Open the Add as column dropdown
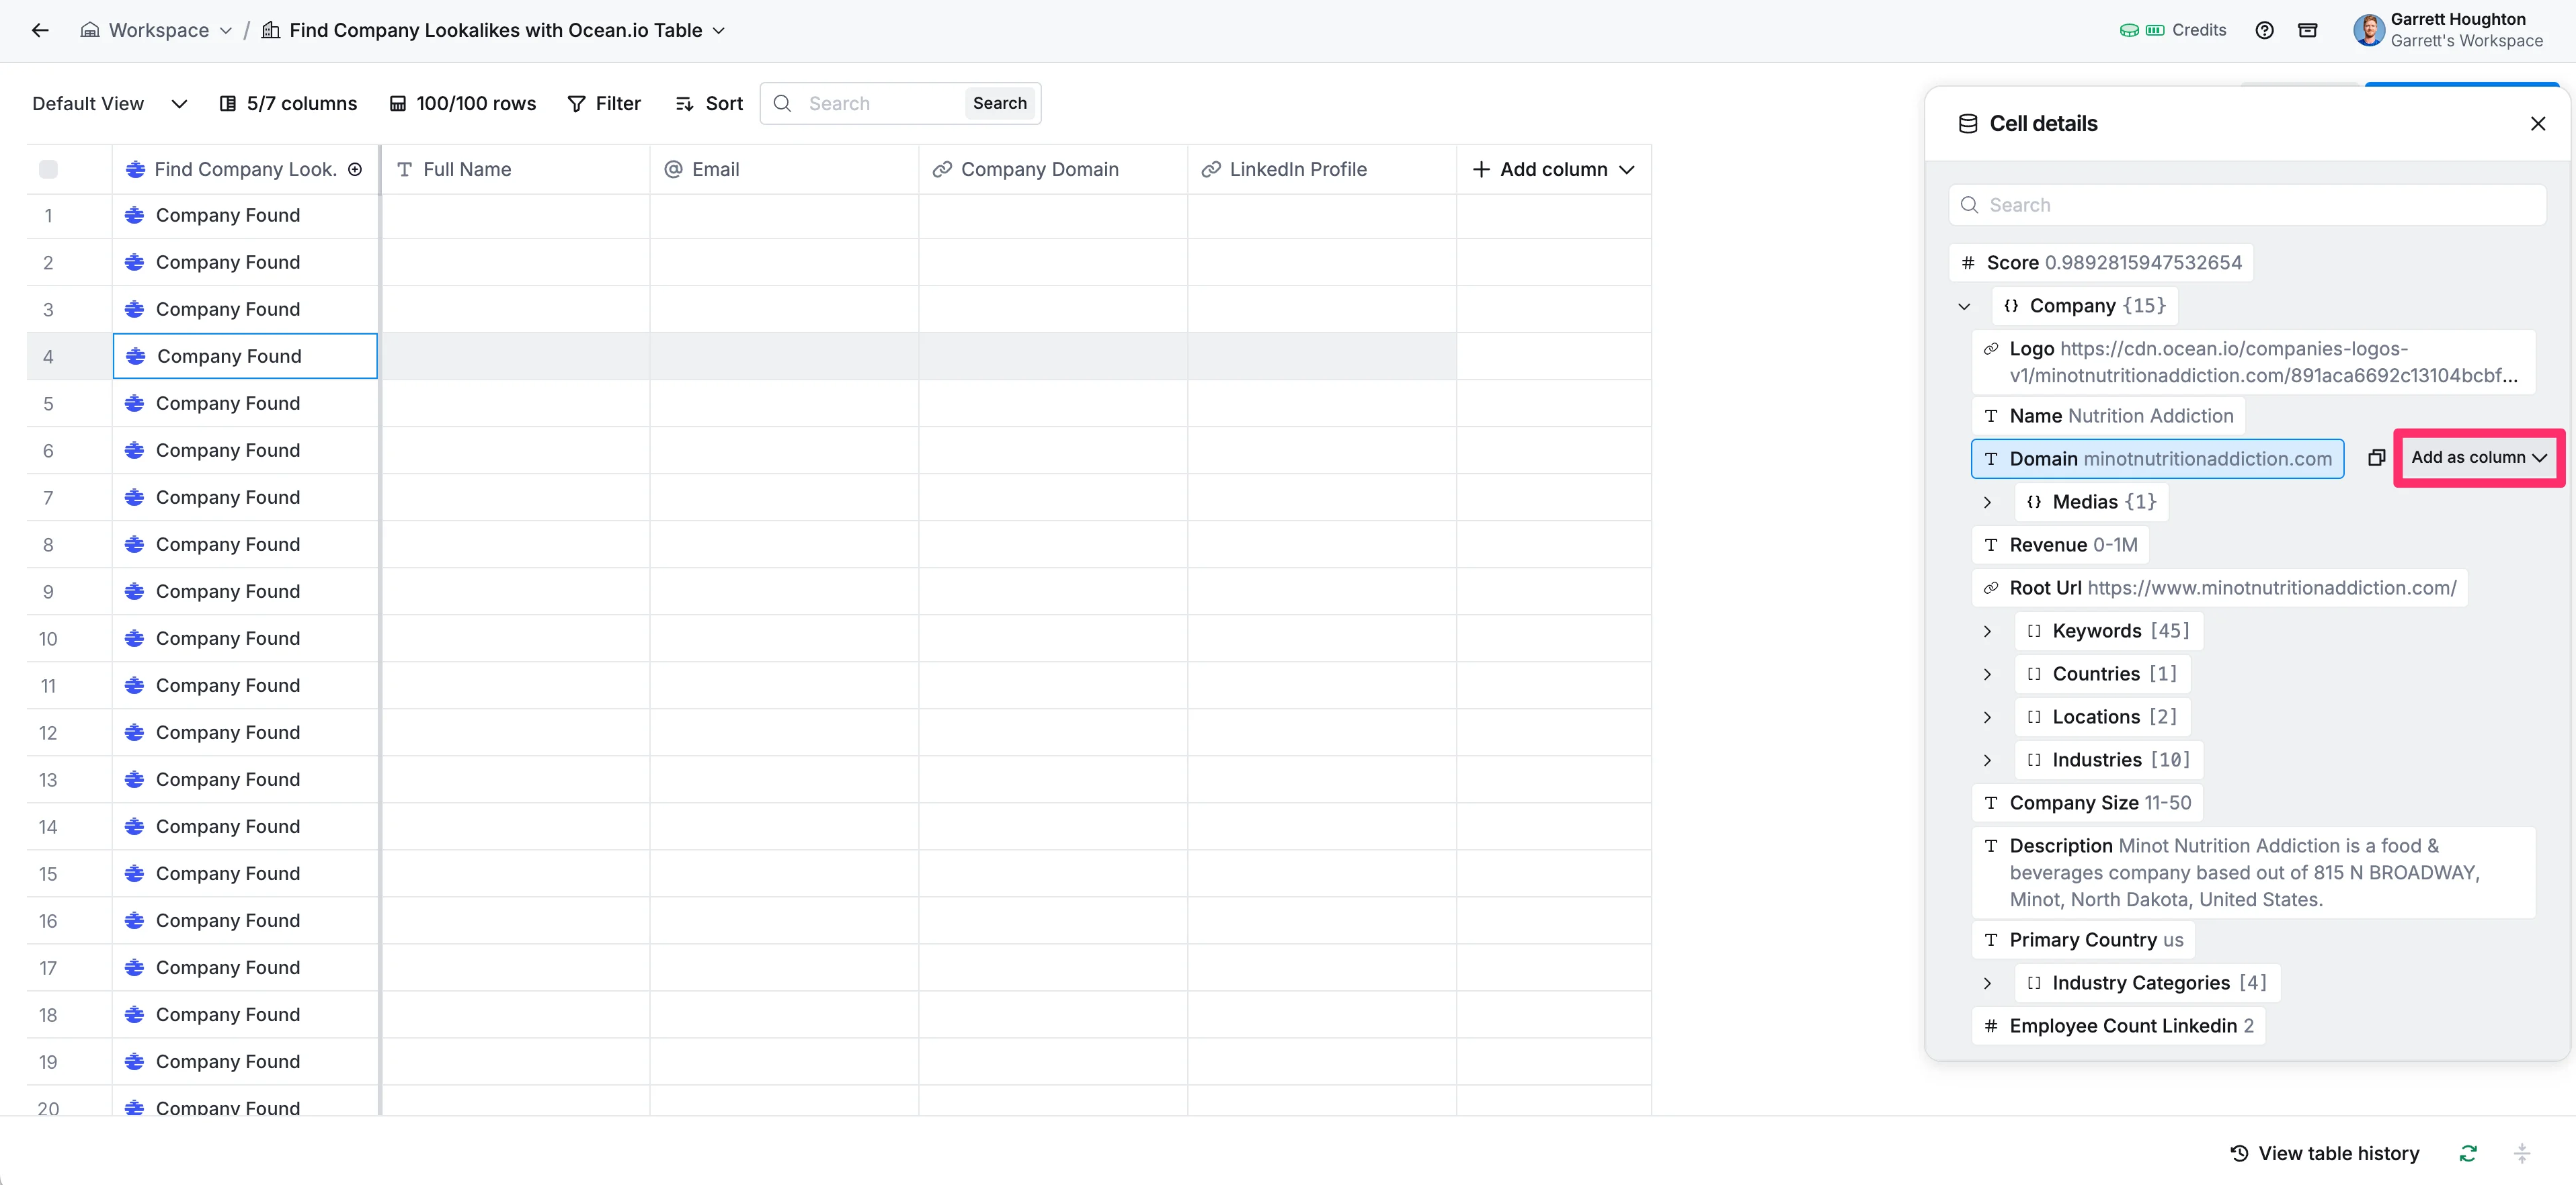 point(2478,457)
